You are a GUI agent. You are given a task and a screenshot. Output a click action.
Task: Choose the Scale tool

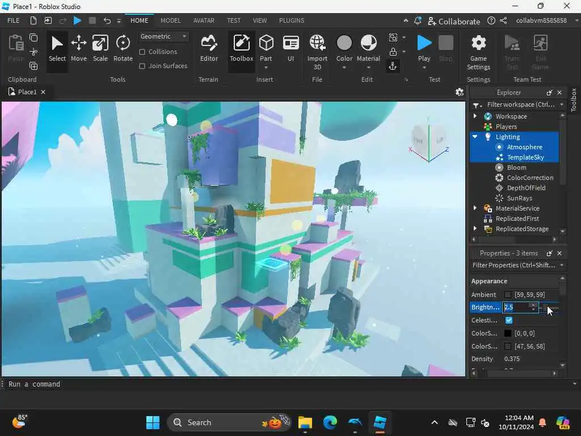[x=100, y=49]
